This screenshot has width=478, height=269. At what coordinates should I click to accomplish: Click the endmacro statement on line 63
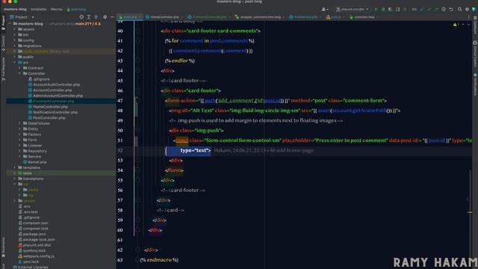click(x=159, y=260)
